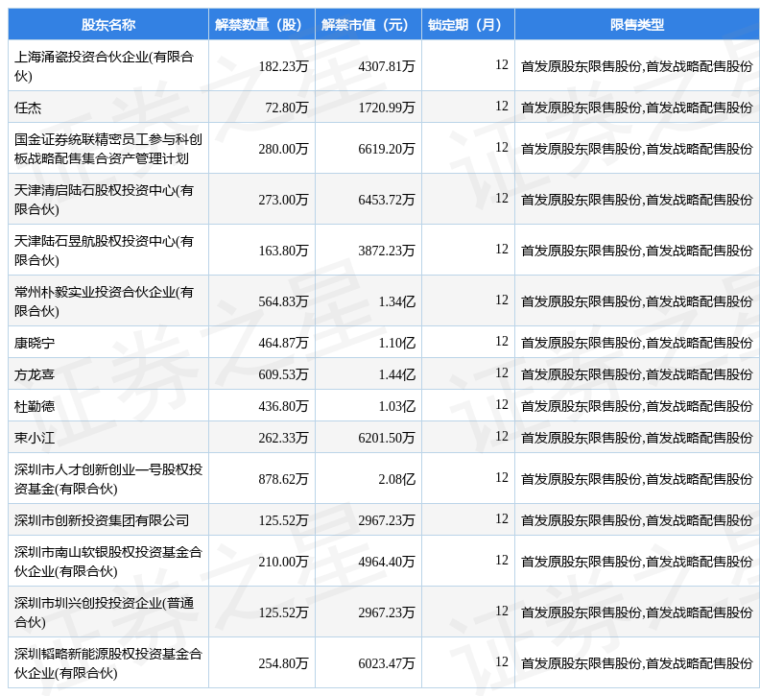Click the 锁定期（月） column header
760x696 pixels.
(468, 24)
